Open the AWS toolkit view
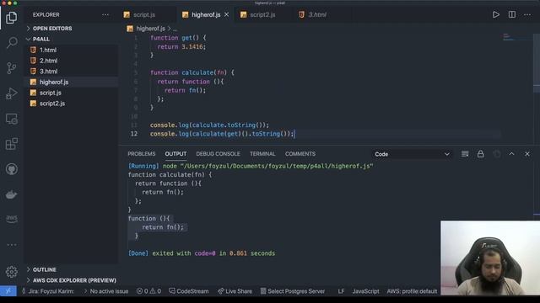 point(11,219)
